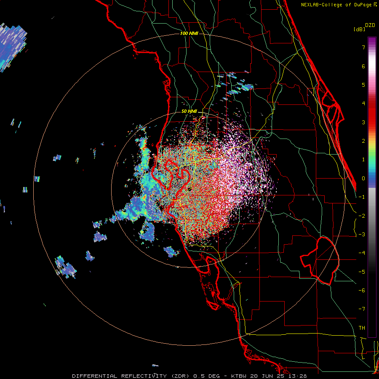Click the -5 value on color scale
Screen dimensions: 379x379
362,272
